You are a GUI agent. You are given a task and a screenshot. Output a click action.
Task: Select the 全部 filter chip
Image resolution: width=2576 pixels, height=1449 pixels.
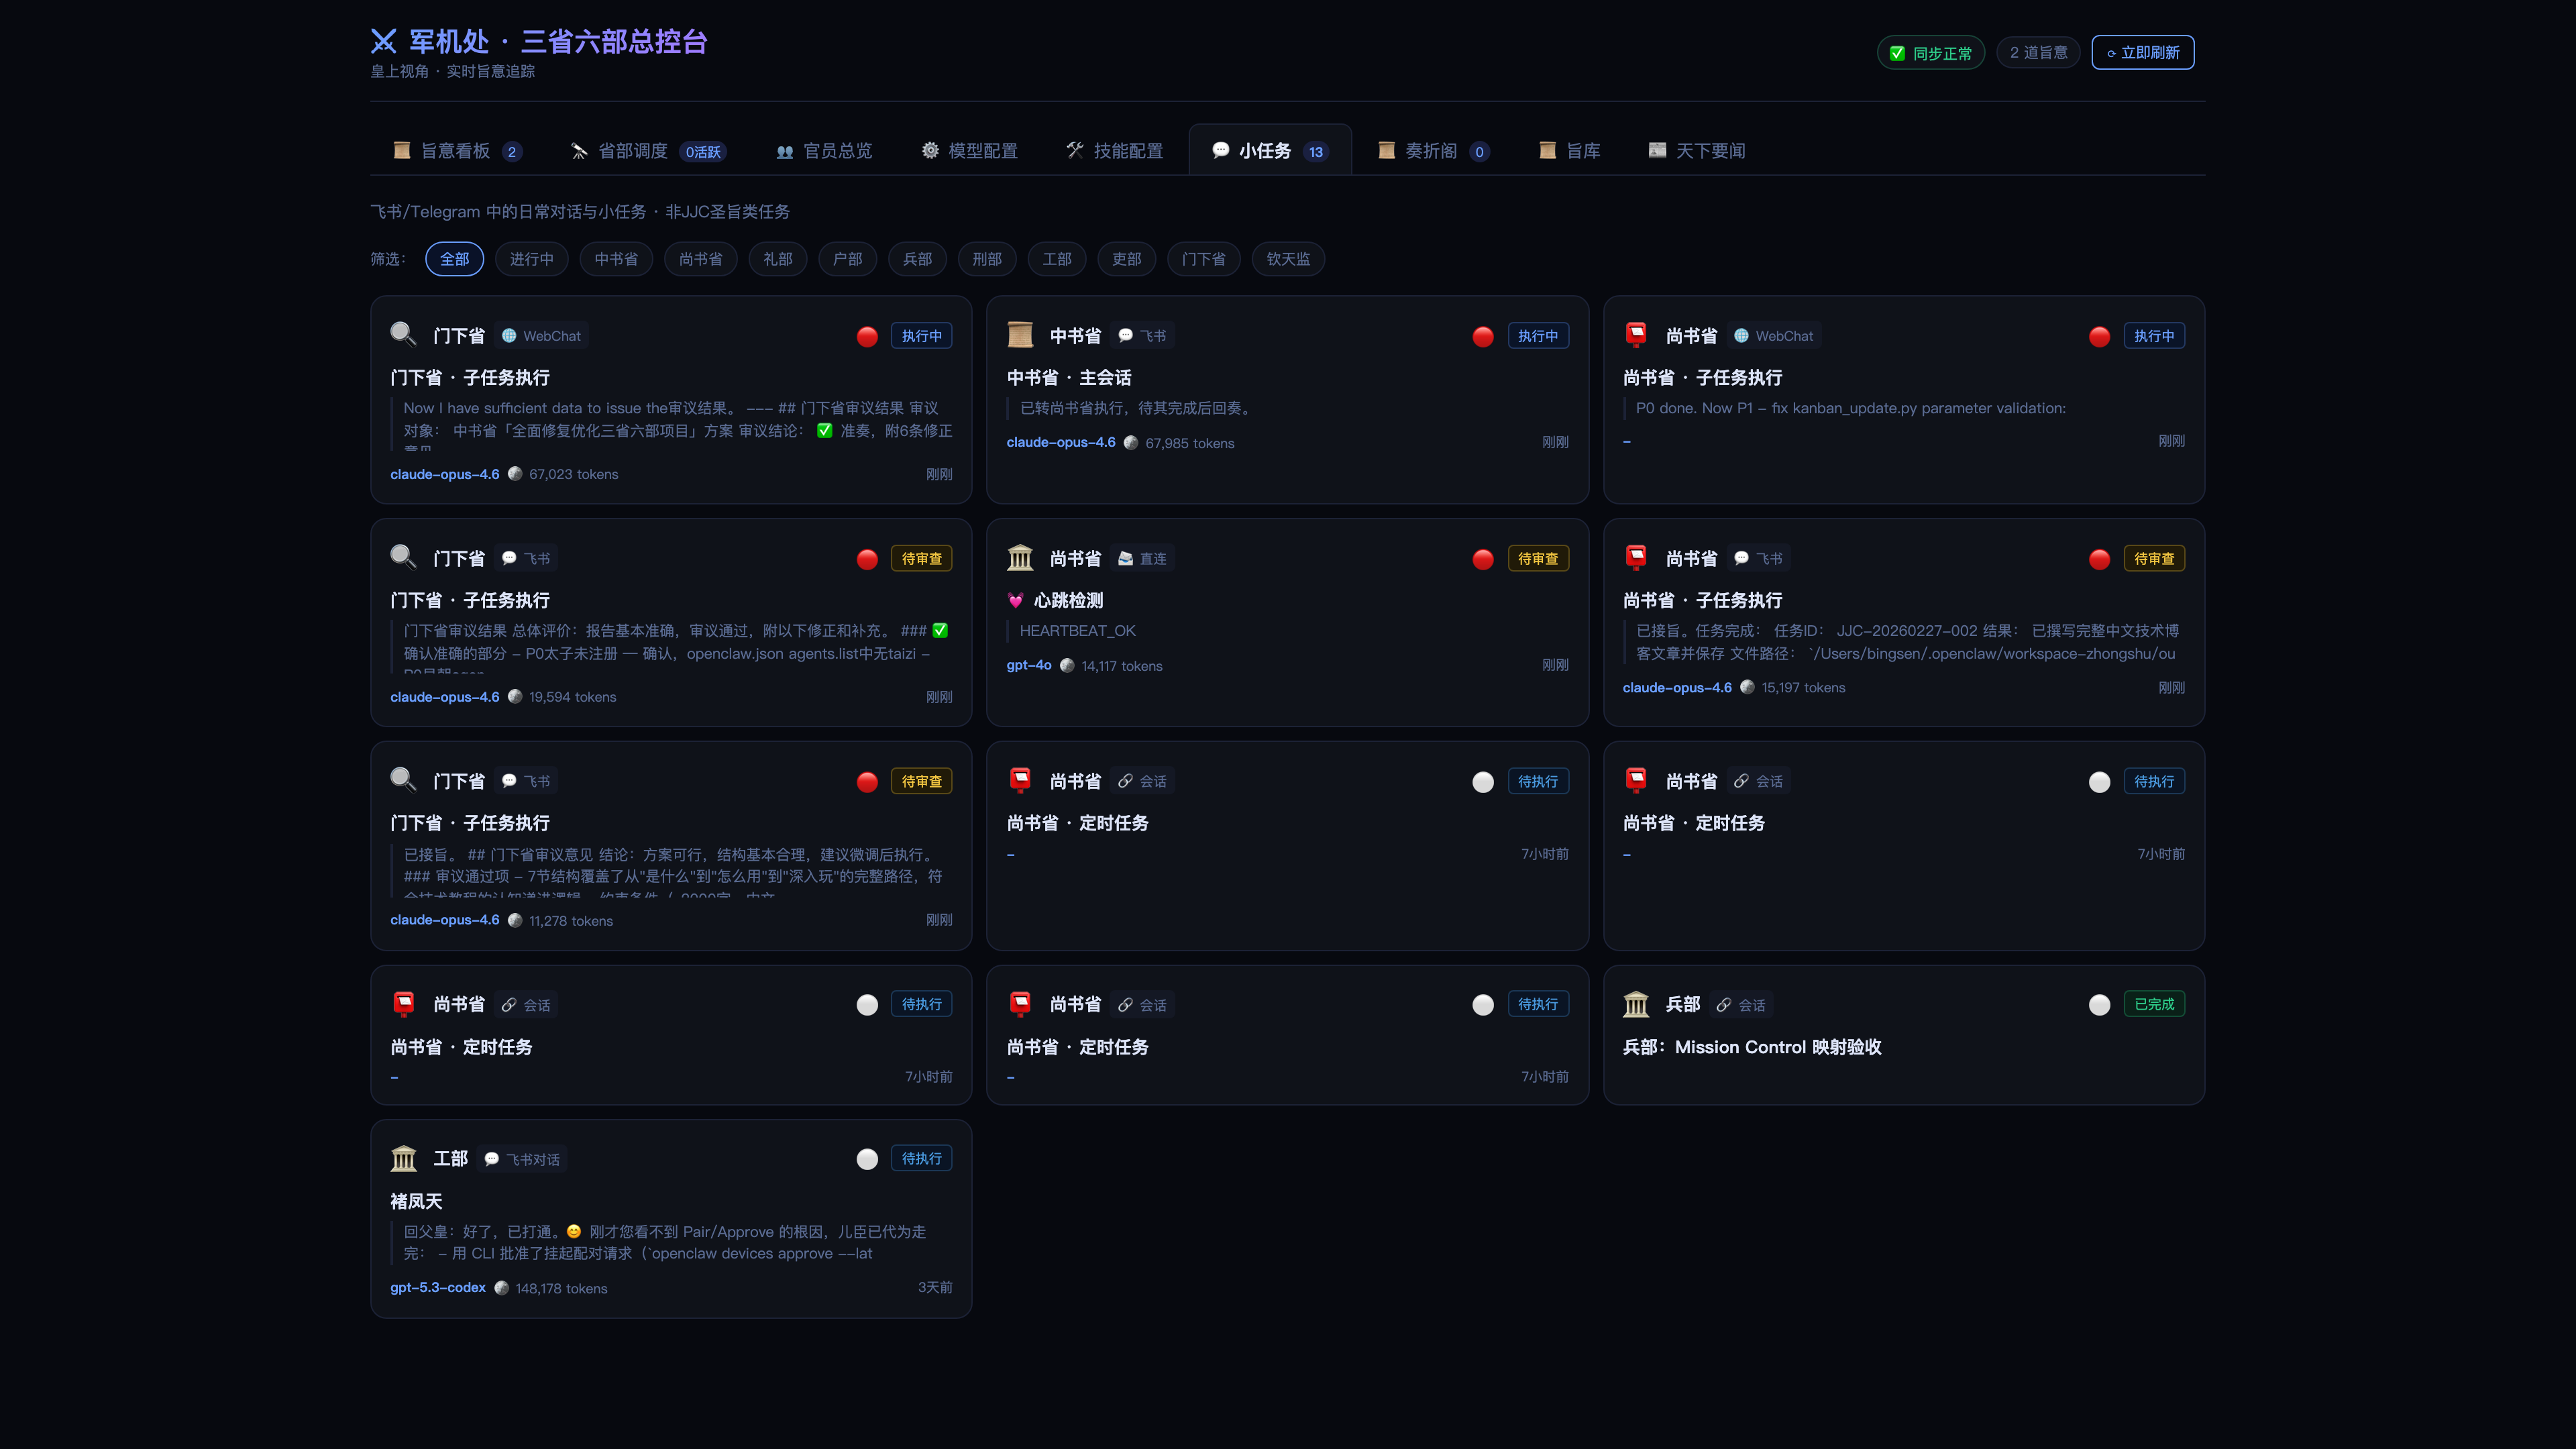[454, 259]
